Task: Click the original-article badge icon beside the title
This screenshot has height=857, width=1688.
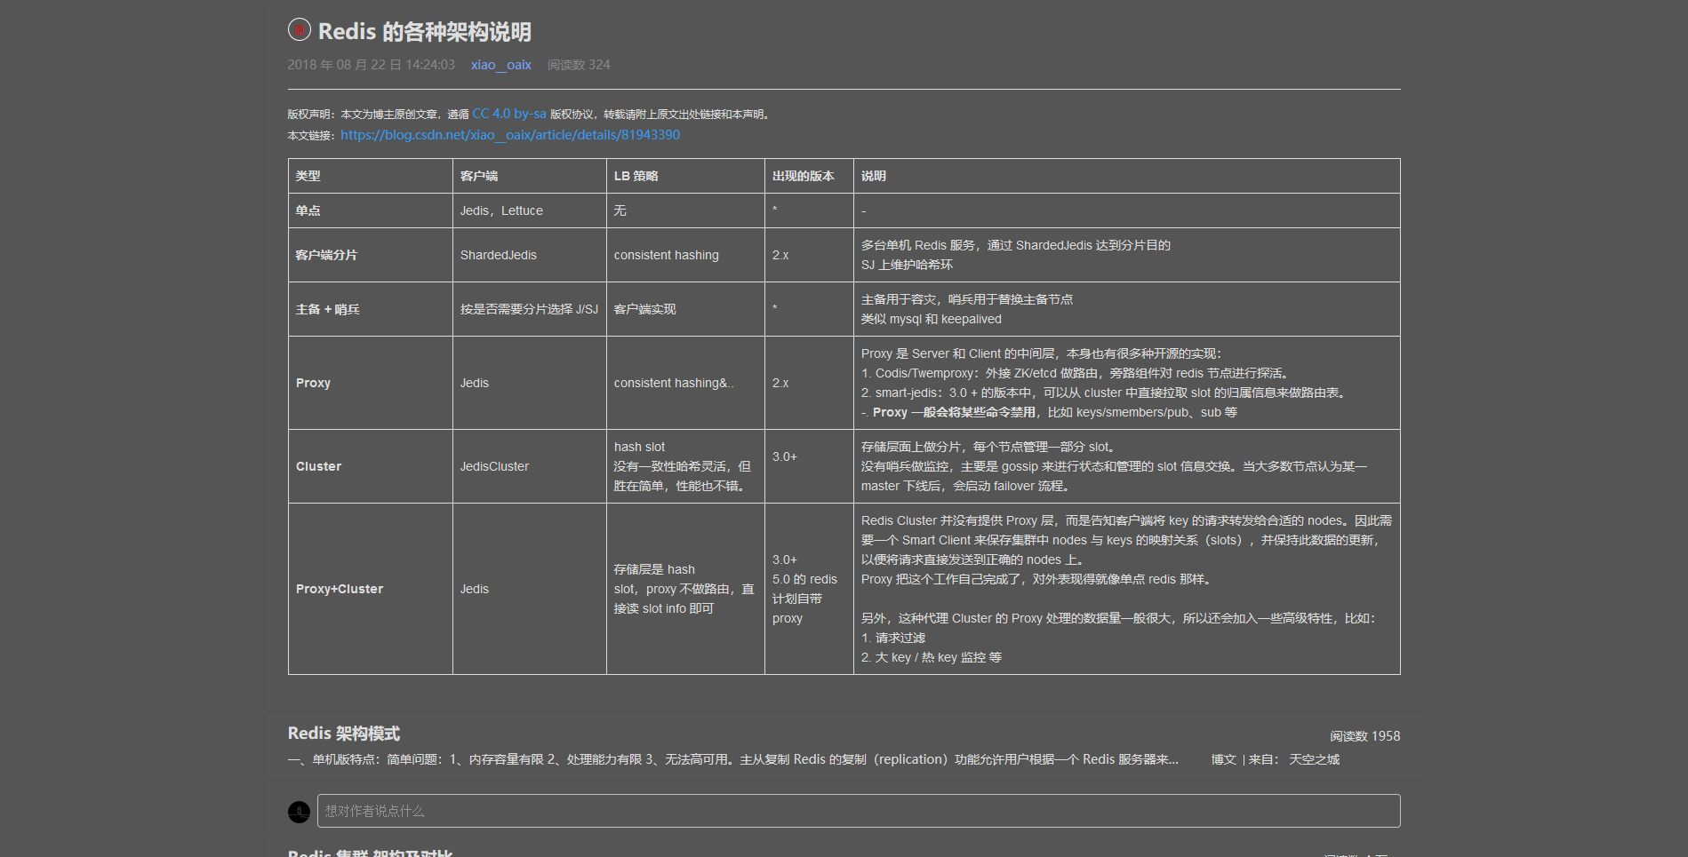Action: tap(300, 30)
